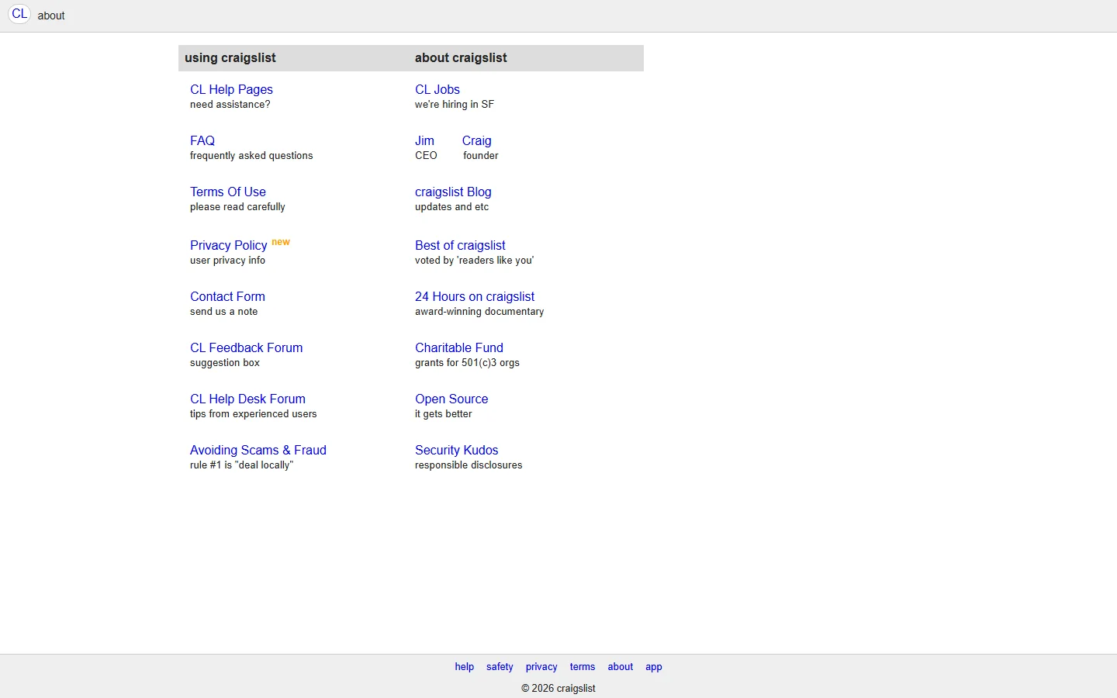Image resolution: width=1117 pixels, height=698 pixels.
Task: Read the Terms Of Use
Action: click(228, 192)
